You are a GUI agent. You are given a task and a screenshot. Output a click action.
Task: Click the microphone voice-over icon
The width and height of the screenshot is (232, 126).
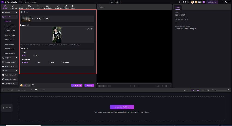pos(185,90)
